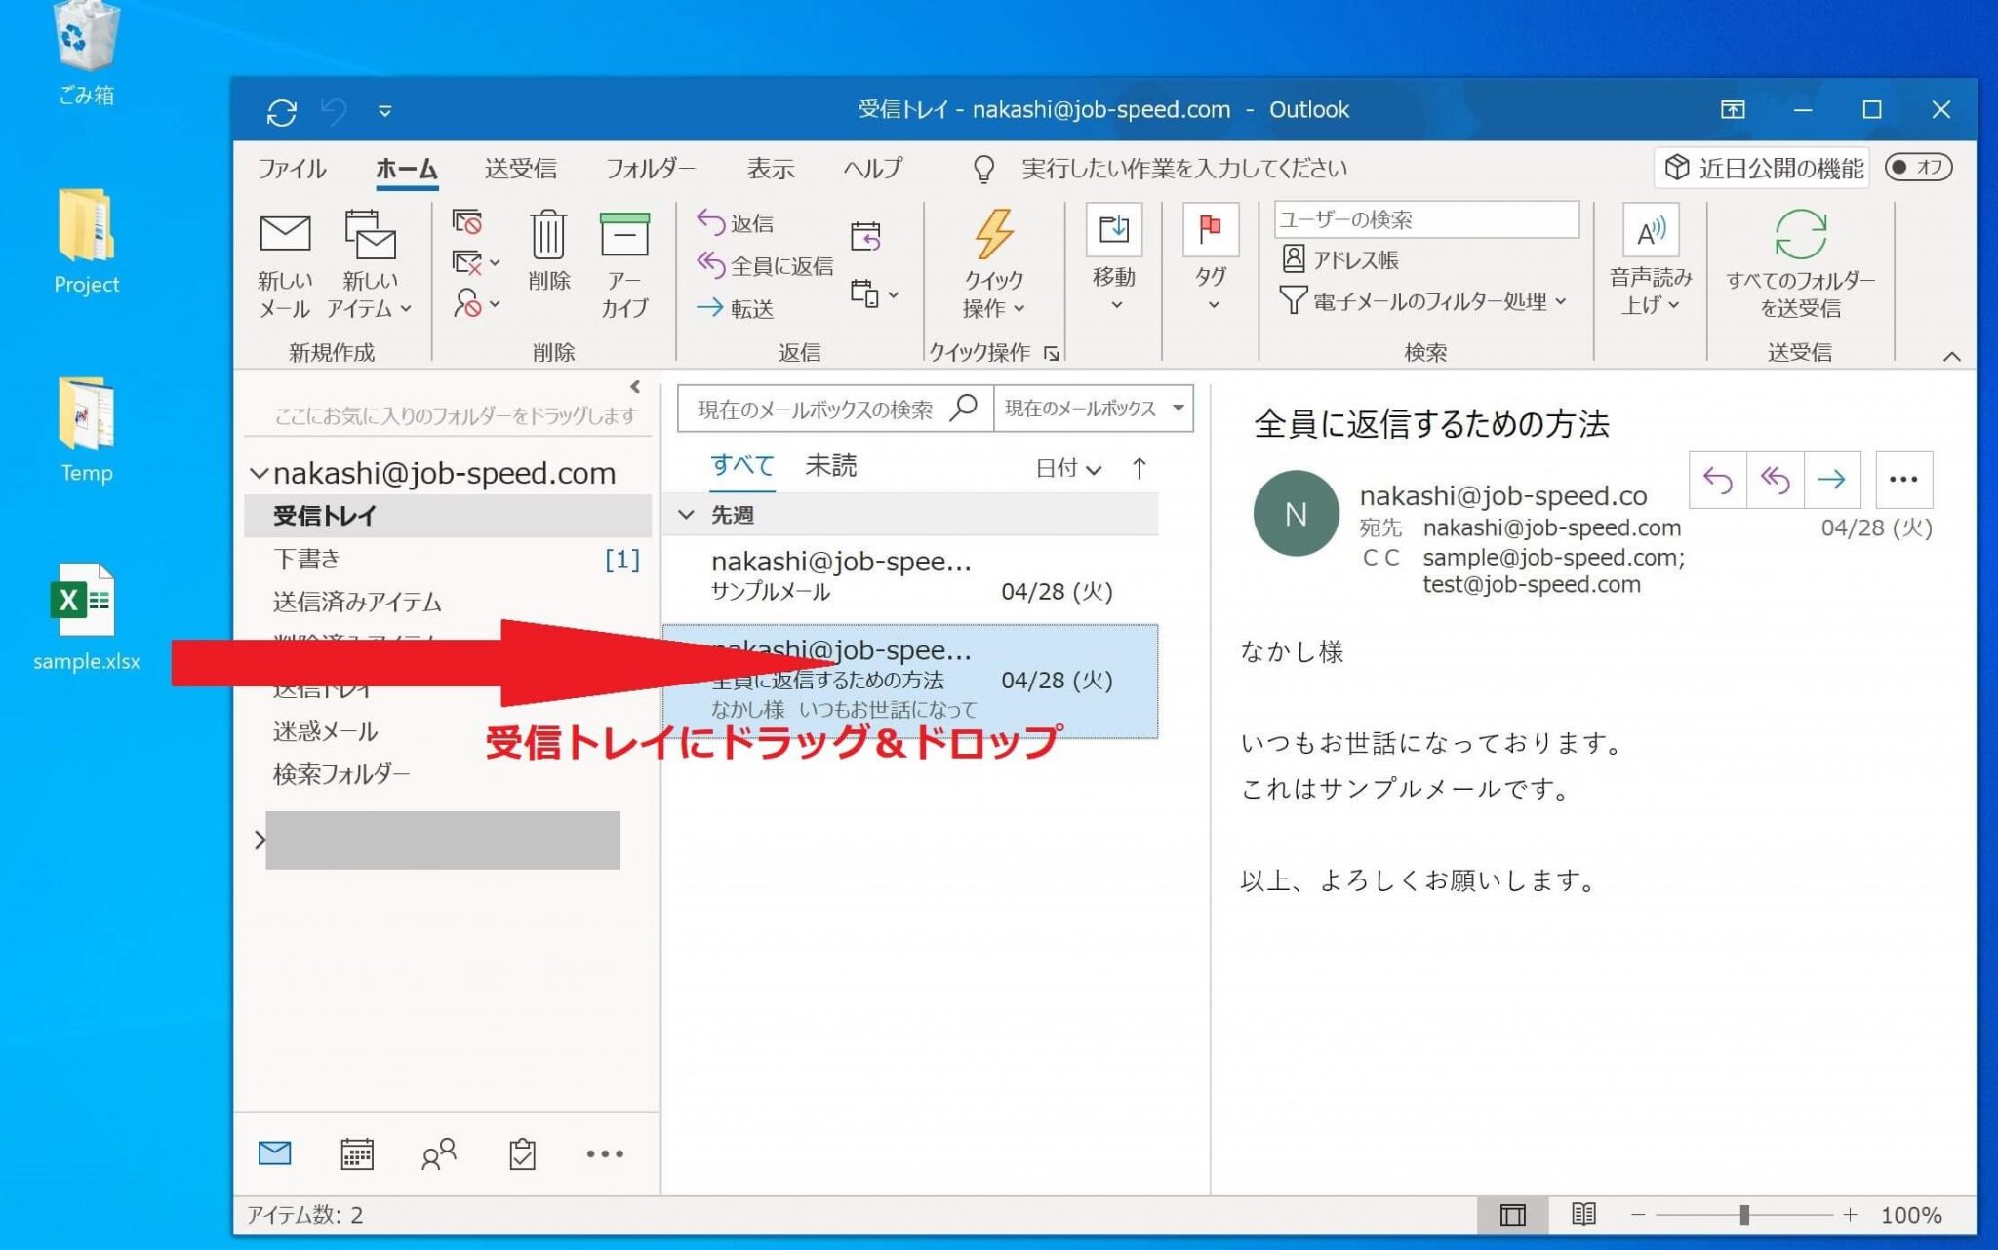
Task: Open the 新しいアイテム menu
Action: point(370,265)
